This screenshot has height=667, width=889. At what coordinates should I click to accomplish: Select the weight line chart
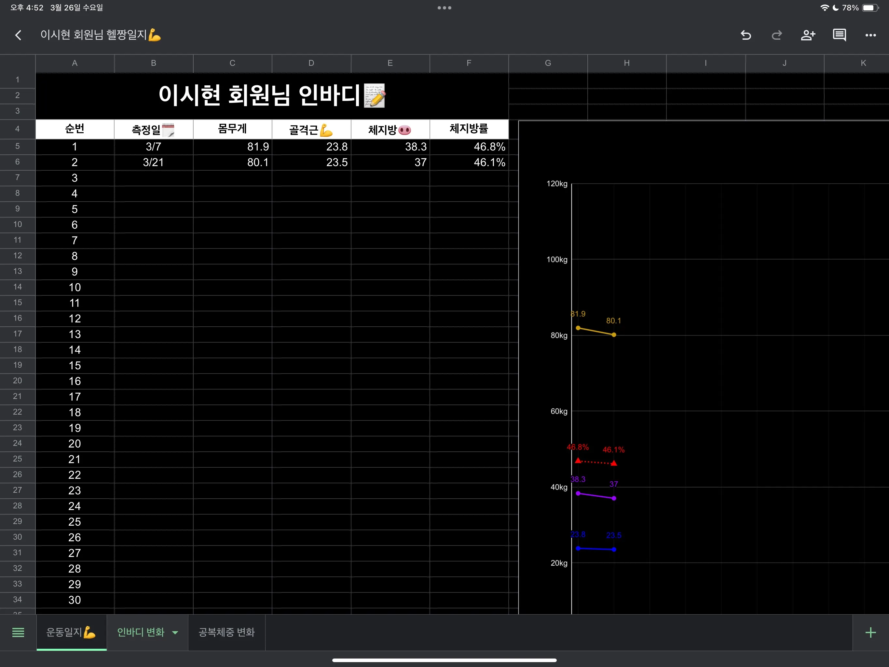click(596, 330)
